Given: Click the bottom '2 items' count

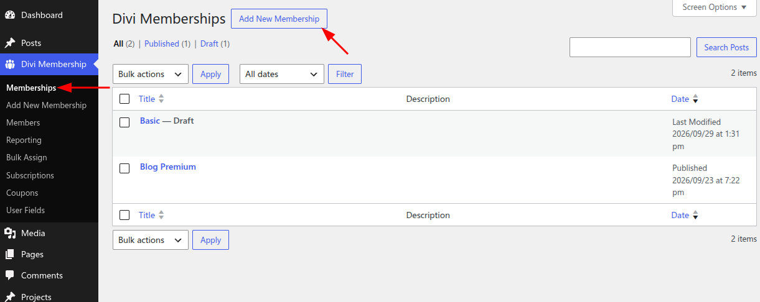Looking at the screenshot, I should [x=744, y=239].
